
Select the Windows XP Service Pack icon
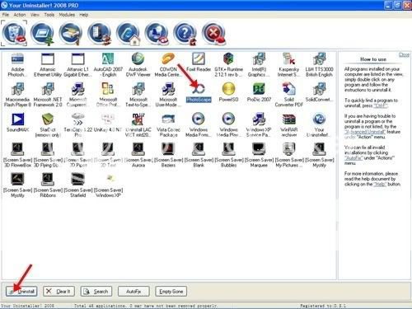259,119
